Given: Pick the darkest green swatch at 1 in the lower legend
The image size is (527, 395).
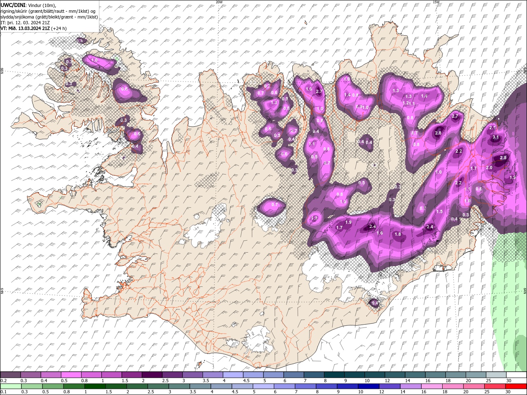Looking at the screenshot, I should 95,386.
